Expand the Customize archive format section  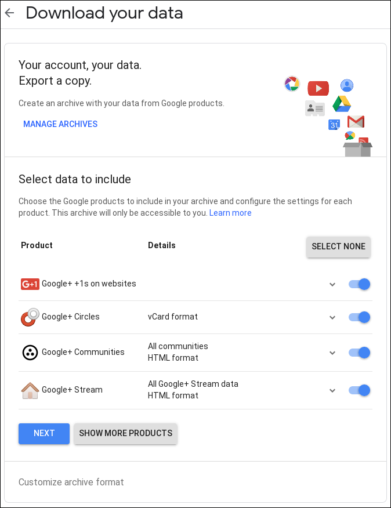(x=71, y=482)
